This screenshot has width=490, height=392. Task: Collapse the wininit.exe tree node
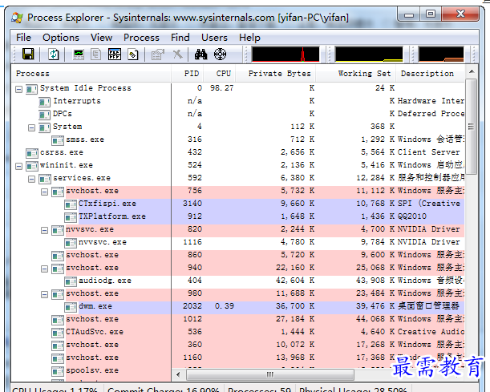(20, 165)
